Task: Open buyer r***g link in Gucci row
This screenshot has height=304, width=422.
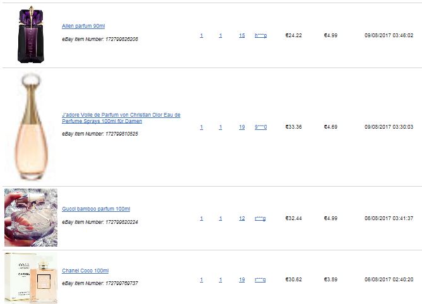Action: (x=260, y=218)
